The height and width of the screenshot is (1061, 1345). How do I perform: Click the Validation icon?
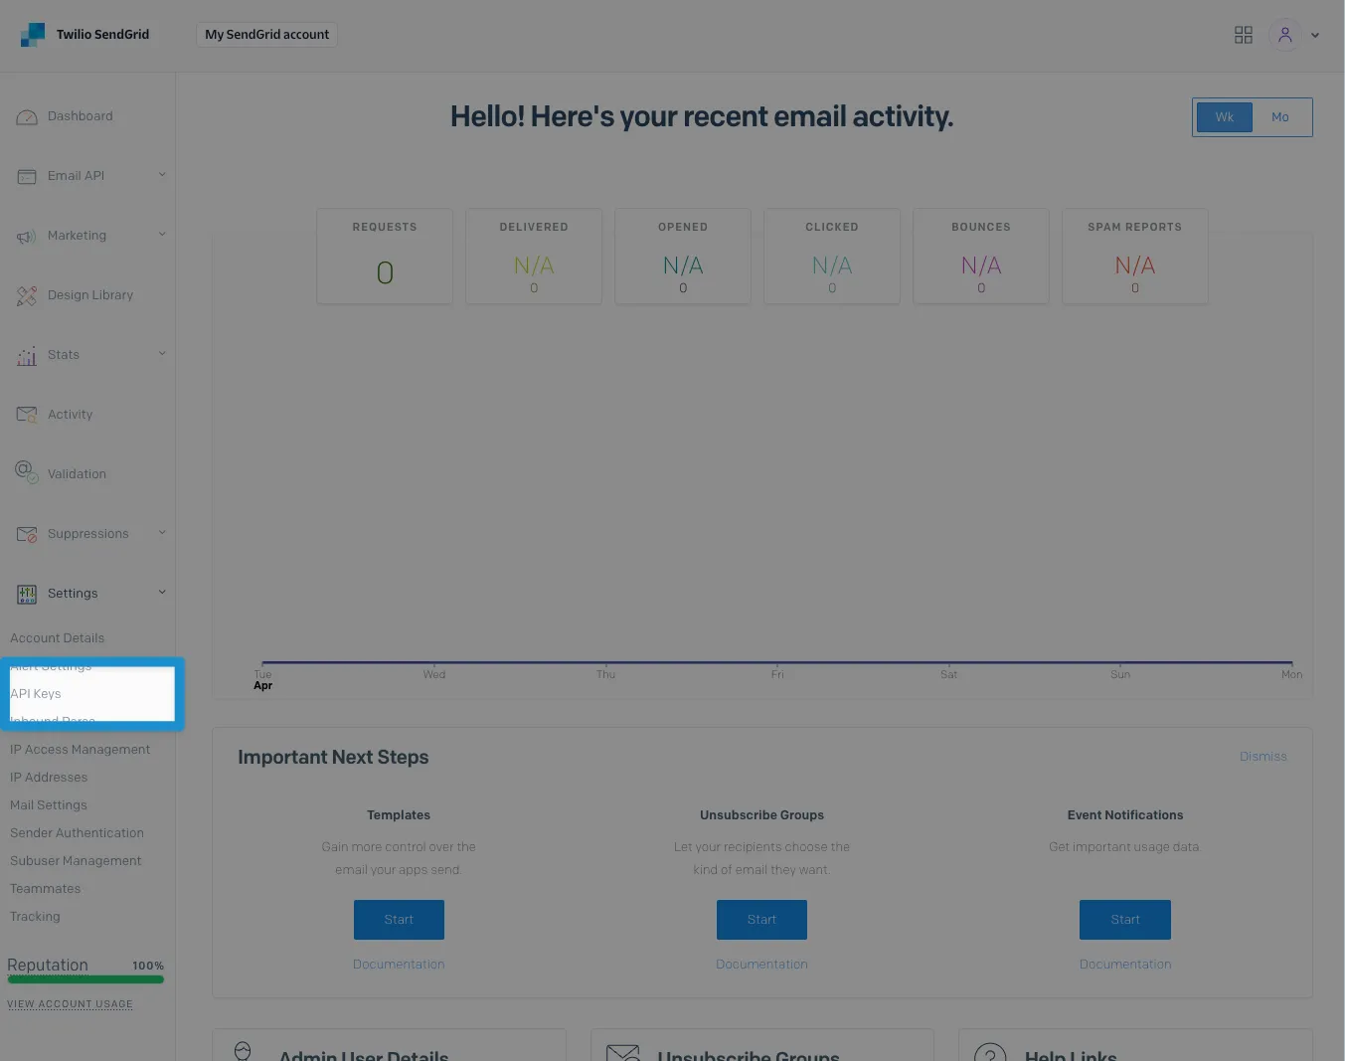pyautogui.click(x=27, y=472)
